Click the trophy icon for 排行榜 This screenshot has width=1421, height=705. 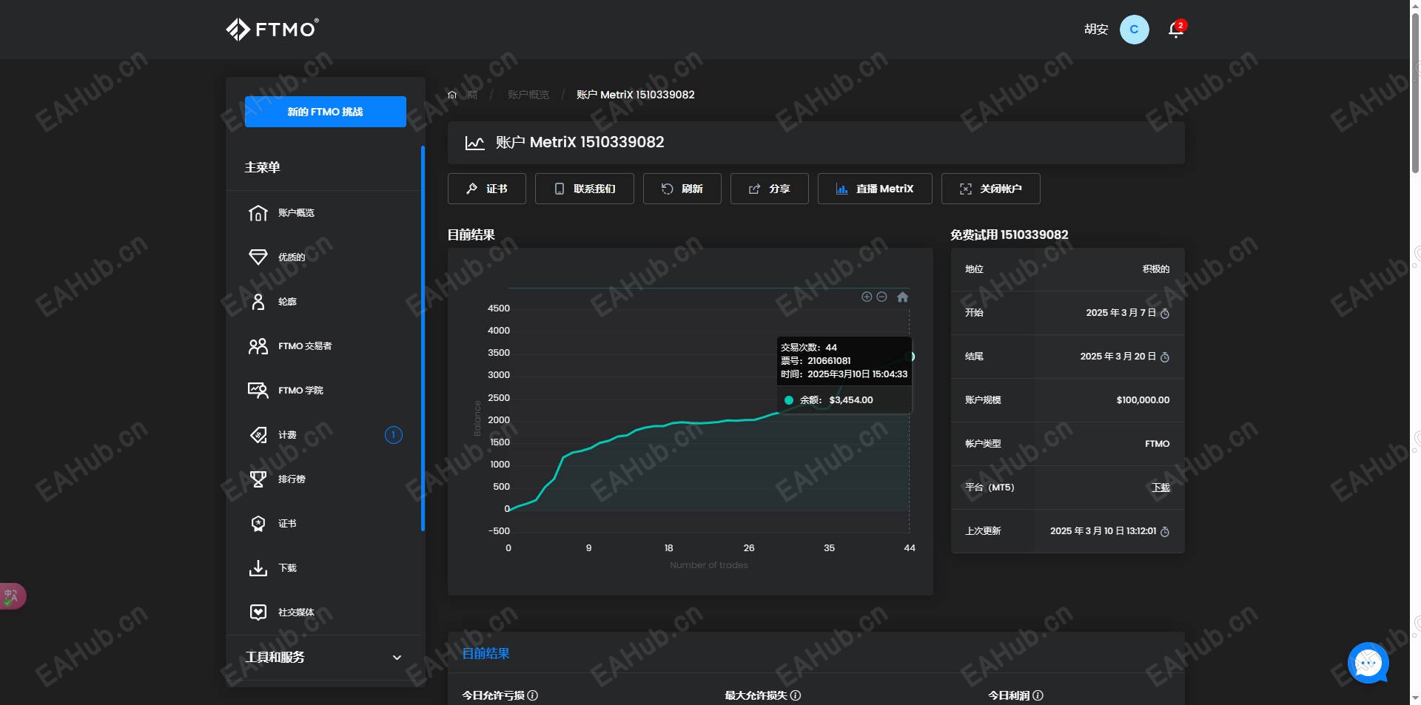point(258,479)
